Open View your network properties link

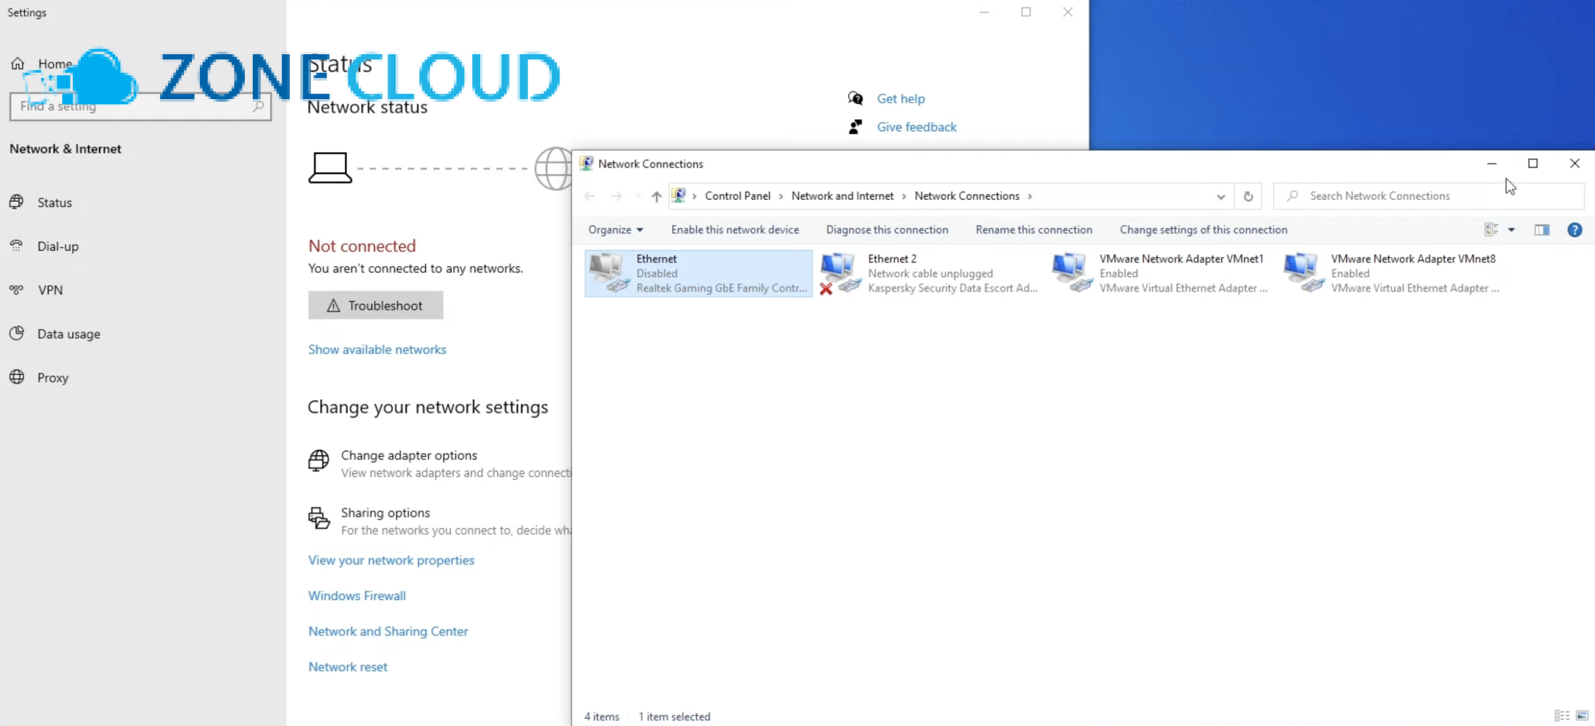tap(391, 560)
